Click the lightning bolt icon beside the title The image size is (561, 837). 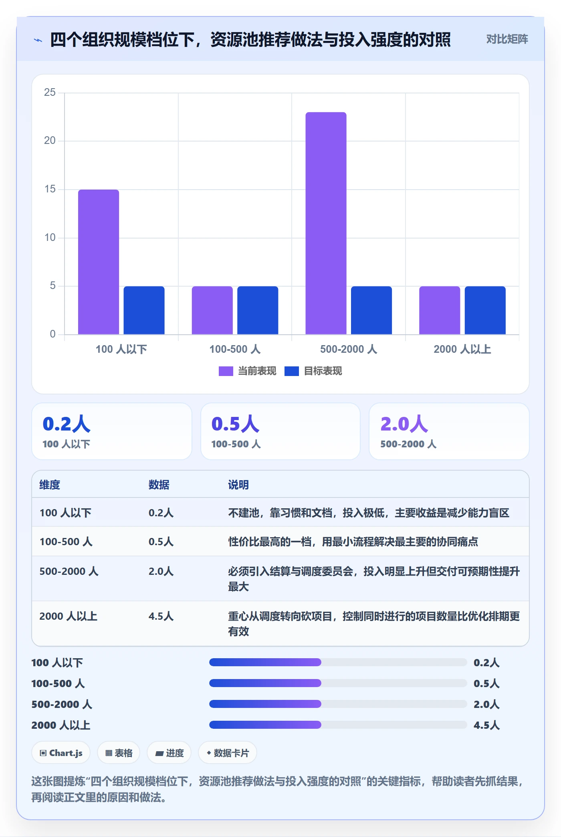[38, 40]
